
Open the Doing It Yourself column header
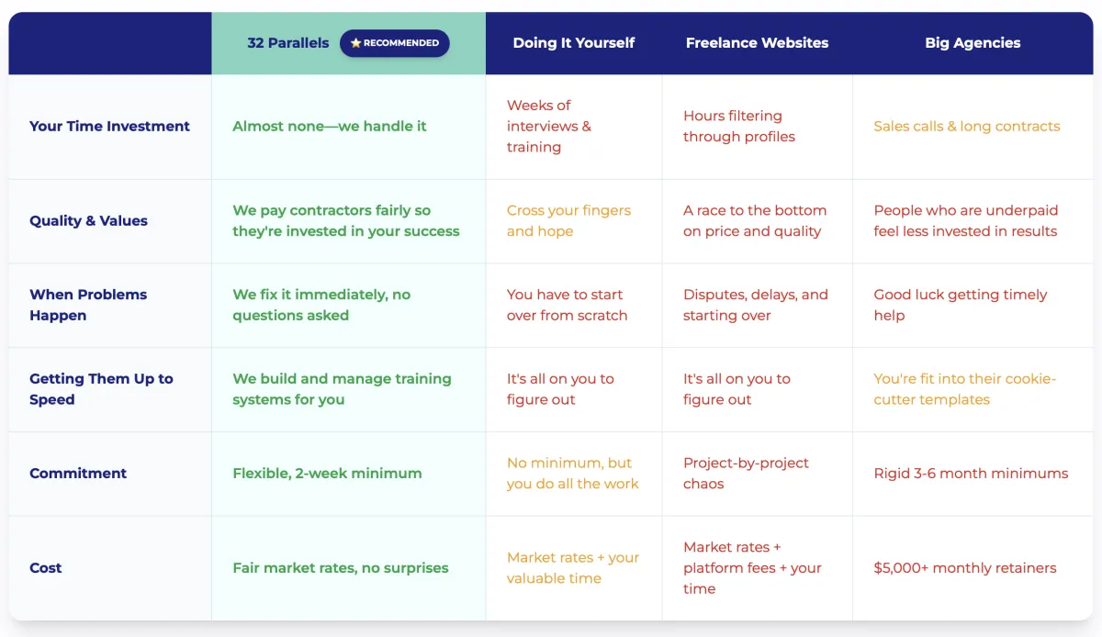click(x=574, y=43)
